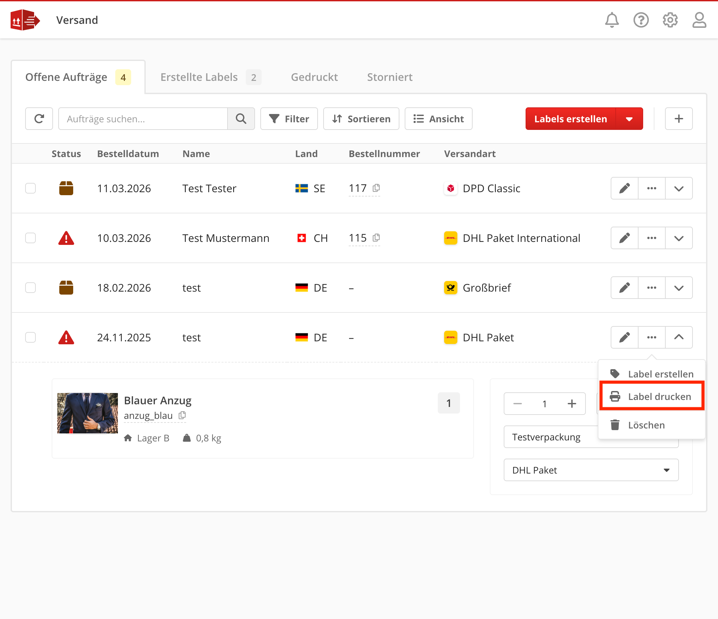Open the Blauer Anzug product thumbnail
The image size is (718, 619).
click(87, 413)
